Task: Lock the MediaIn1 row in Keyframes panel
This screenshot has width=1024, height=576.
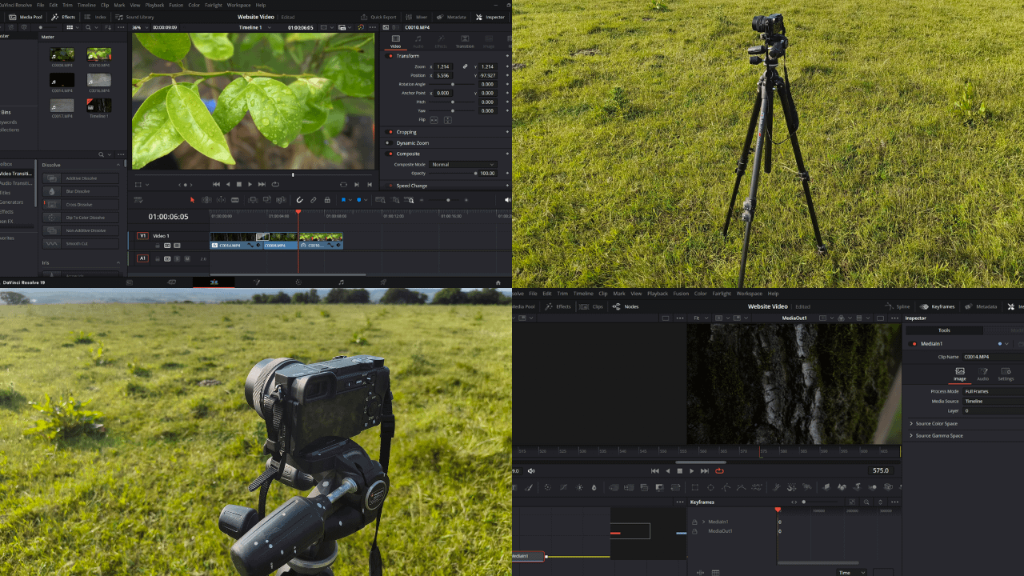Action: pyautogui.click(x=694, y=522)
